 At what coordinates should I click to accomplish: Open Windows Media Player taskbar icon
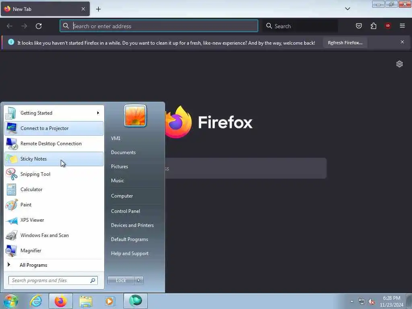tap(110, 301)
